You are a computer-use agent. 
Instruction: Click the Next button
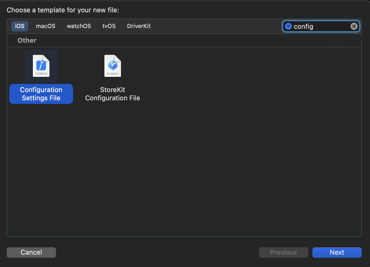337,252
